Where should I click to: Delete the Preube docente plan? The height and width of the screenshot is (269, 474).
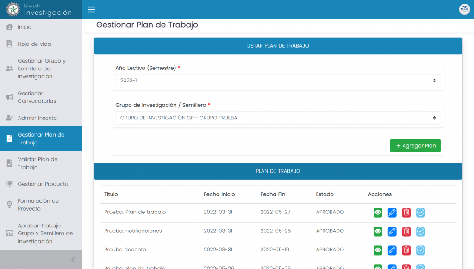click(x=406, y=250)
